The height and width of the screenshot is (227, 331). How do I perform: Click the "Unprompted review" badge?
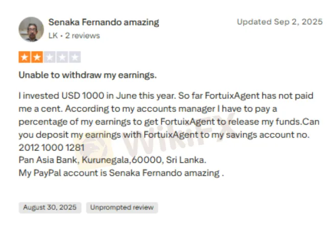tap(122, 208)
